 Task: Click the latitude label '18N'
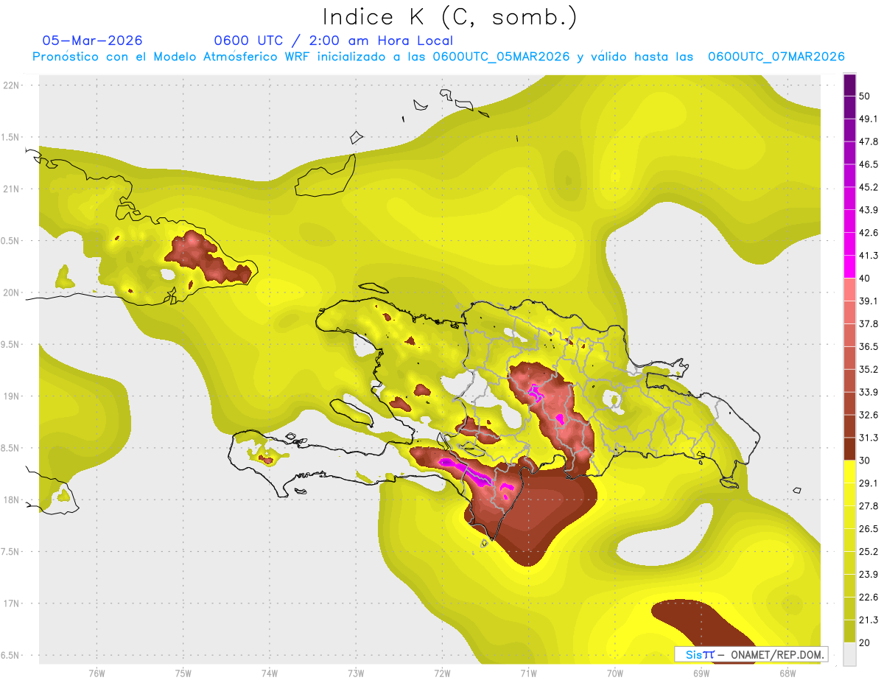coord(11,500)
